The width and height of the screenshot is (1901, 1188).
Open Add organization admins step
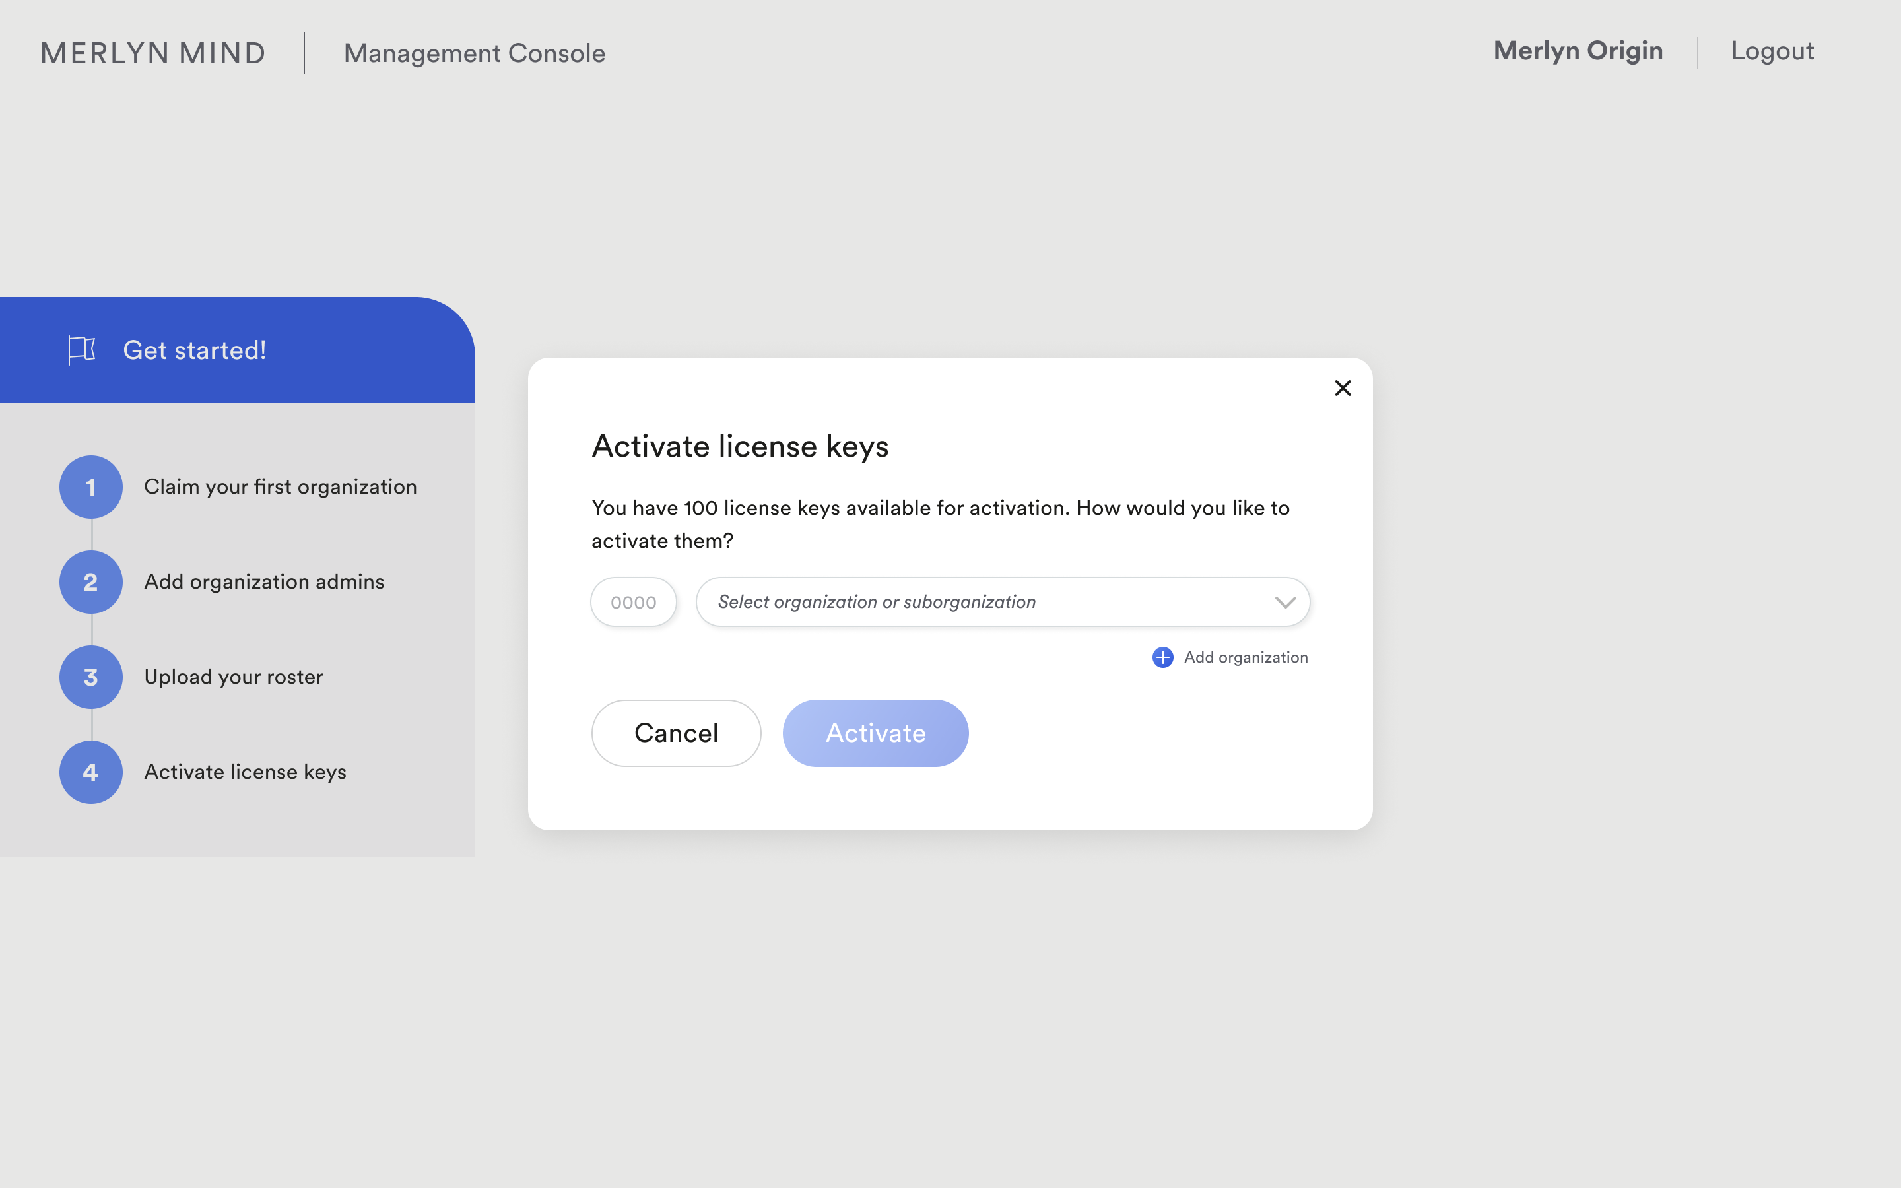264,582
